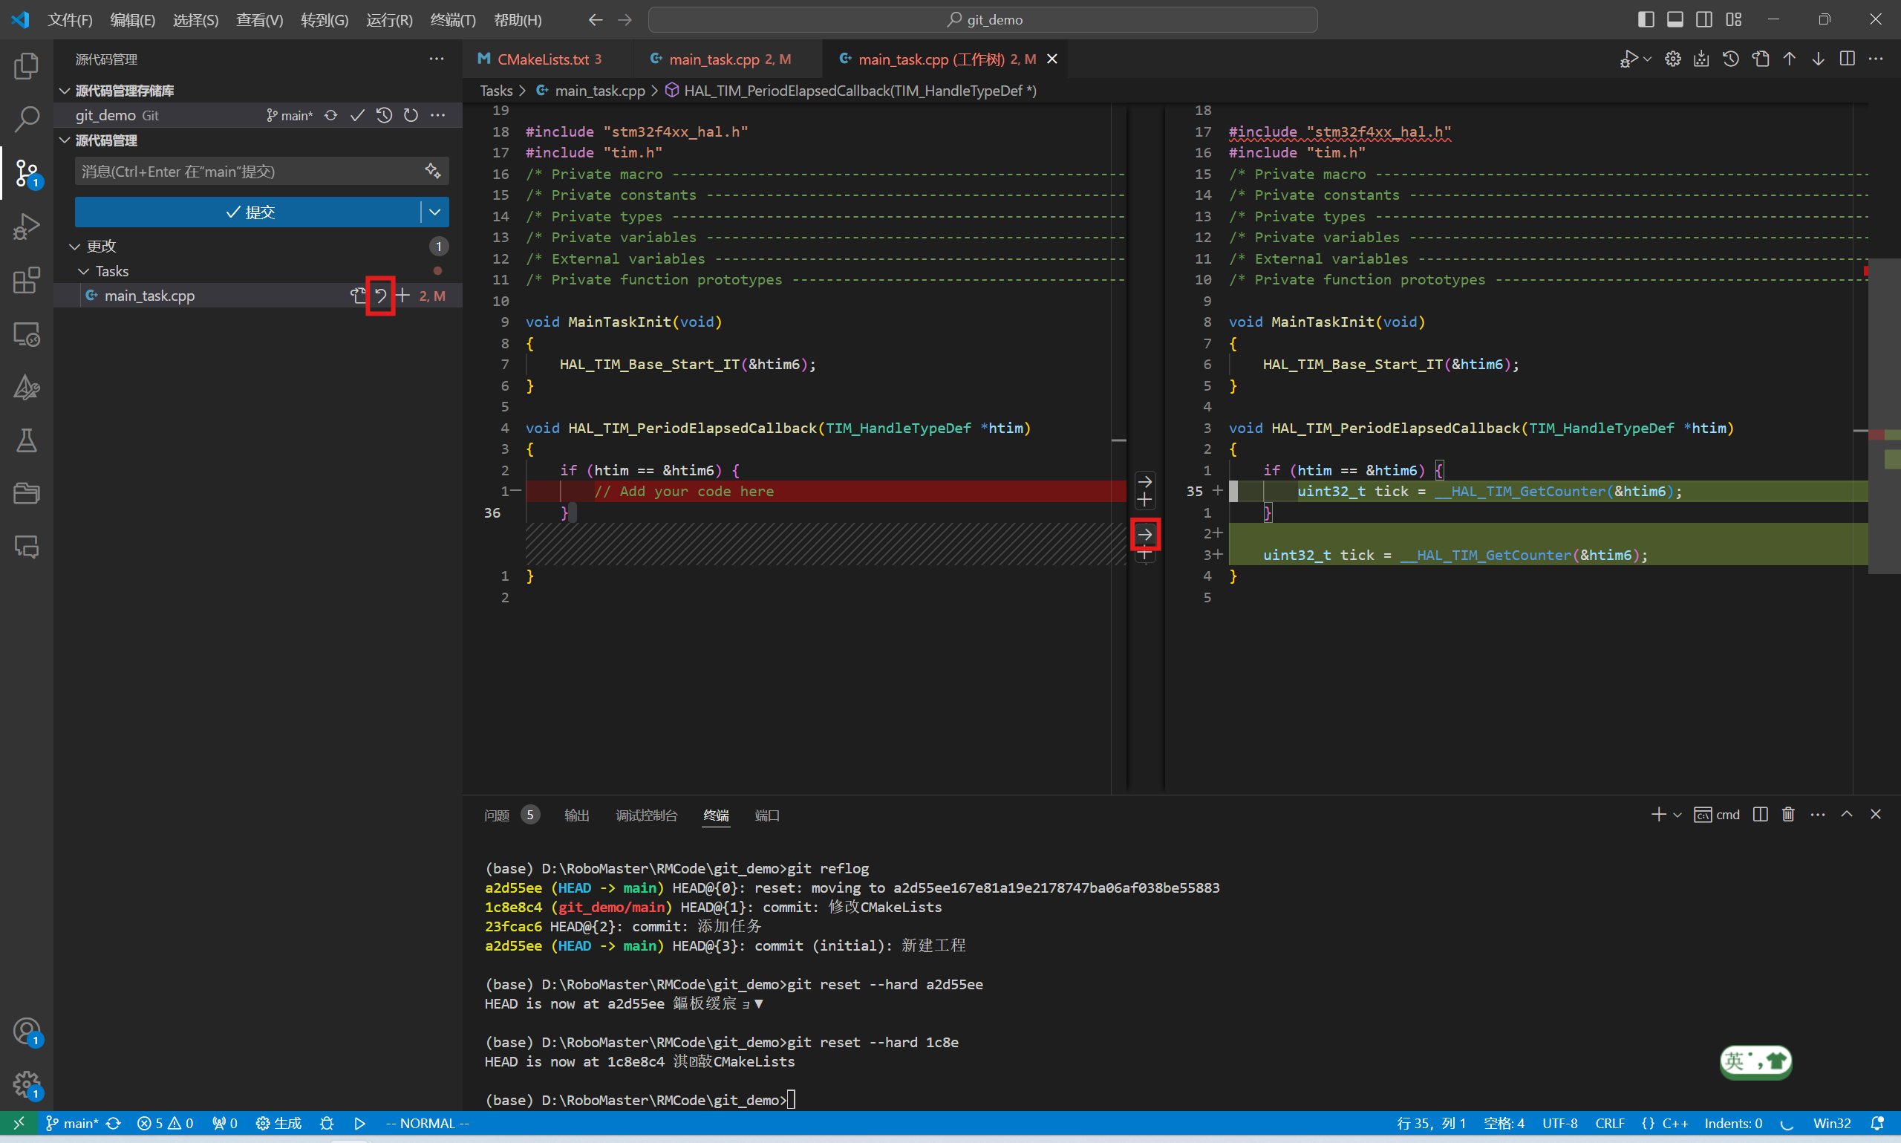Click main* branch in status bar
The image size is (1901, 1143).
(72, 1124)
